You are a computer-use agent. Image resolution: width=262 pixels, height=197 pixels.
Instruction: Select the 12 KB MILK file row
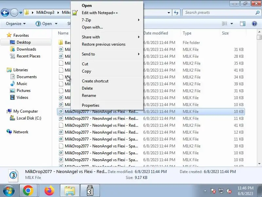pyautogui.click(x=151, y=132)
